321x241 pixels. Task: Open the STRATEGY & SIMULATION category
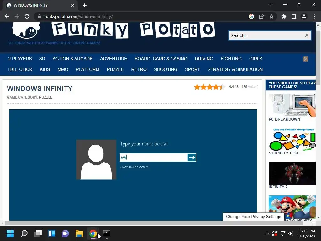(235, 69)
